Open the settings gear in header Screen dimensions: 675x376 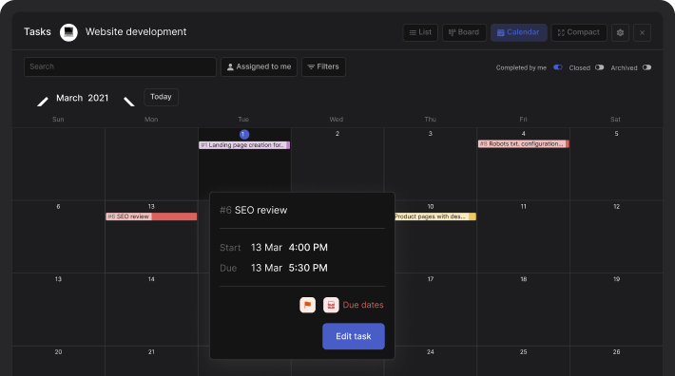pyautogui.click(x=620, y=32)
